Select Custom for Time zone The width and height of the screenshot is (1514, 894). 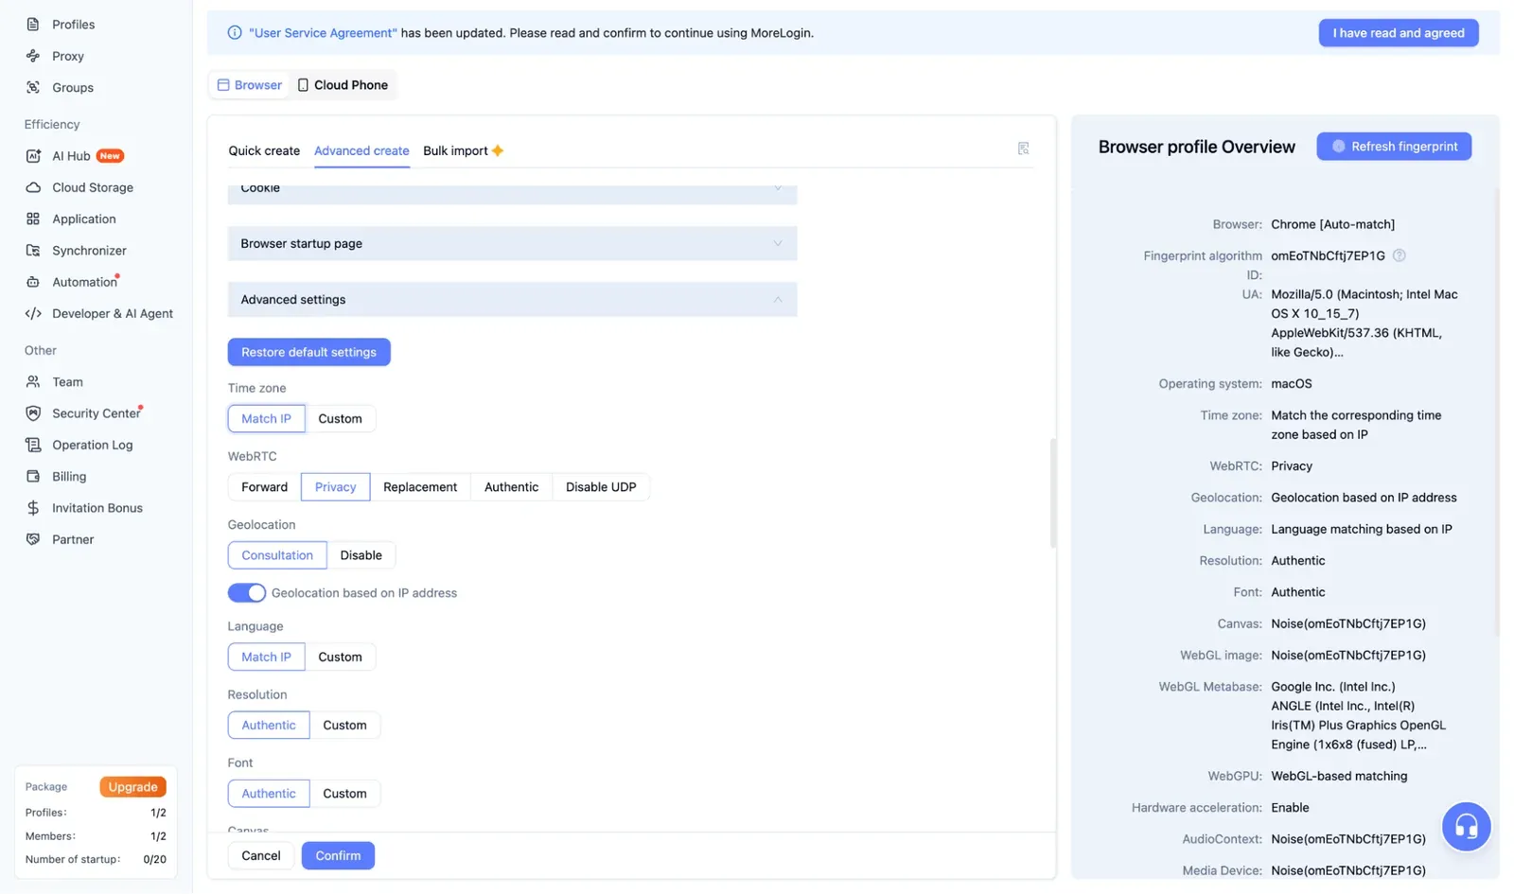[340, 419]
